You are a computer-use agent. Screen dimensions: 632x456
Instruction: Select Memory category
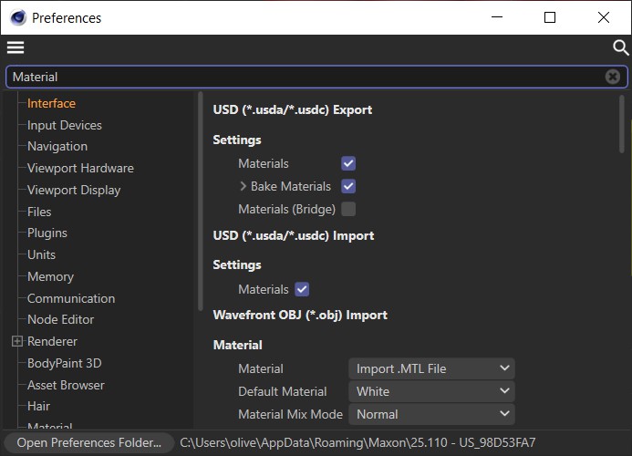pos(50,276)
